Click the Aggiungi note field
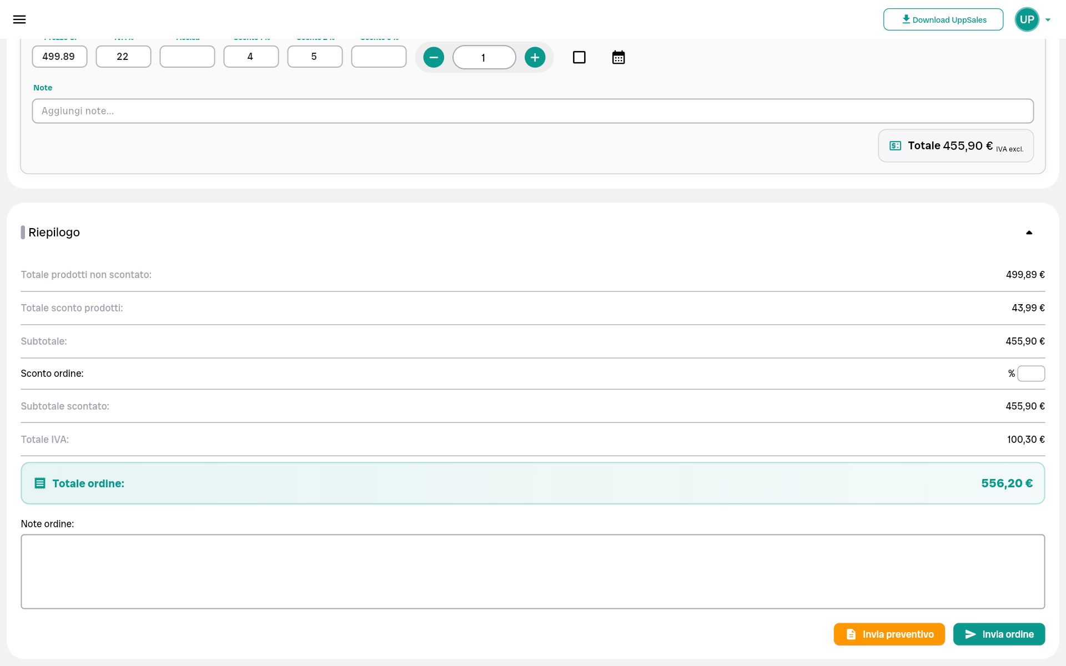This screenshot has height=666, width=1066. [532, 111]
